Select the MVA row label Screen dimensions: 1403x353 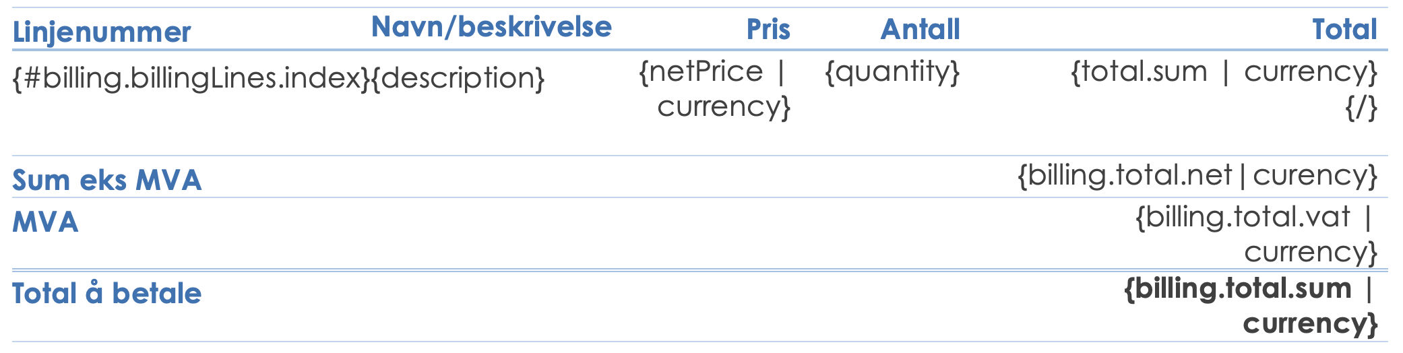(45, 222)
